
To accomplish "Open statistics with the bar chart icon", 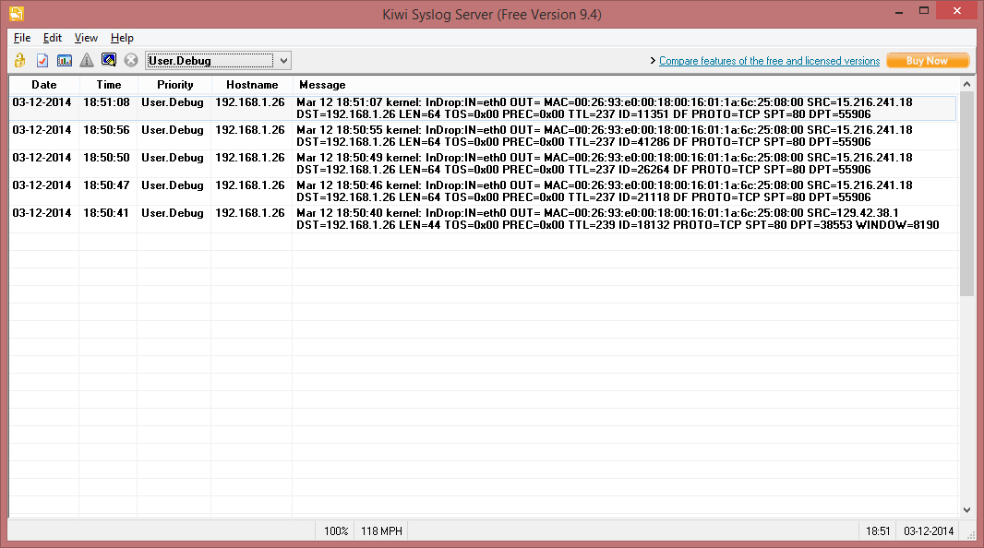I will coord(65,60).
